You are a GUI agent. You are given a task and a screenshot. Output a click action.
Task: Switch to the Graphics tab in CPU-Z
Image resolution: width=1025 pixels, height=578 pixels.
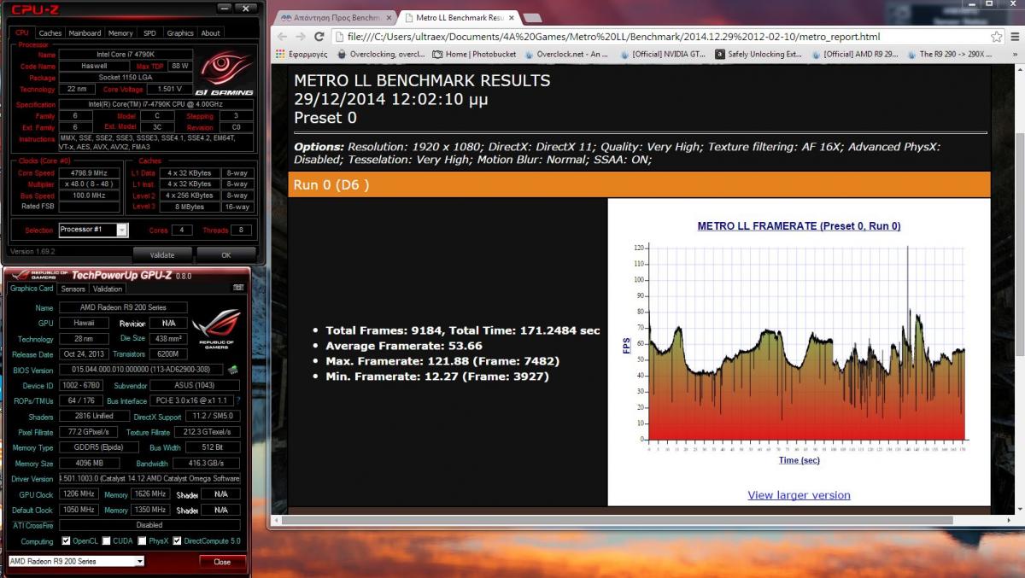click(180, 33)
